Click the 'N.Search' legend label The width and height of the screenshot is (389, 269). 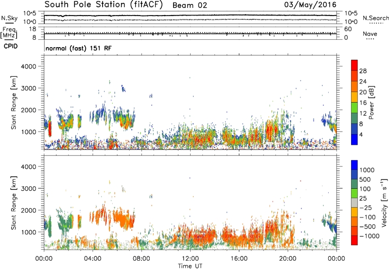point(375,18)
